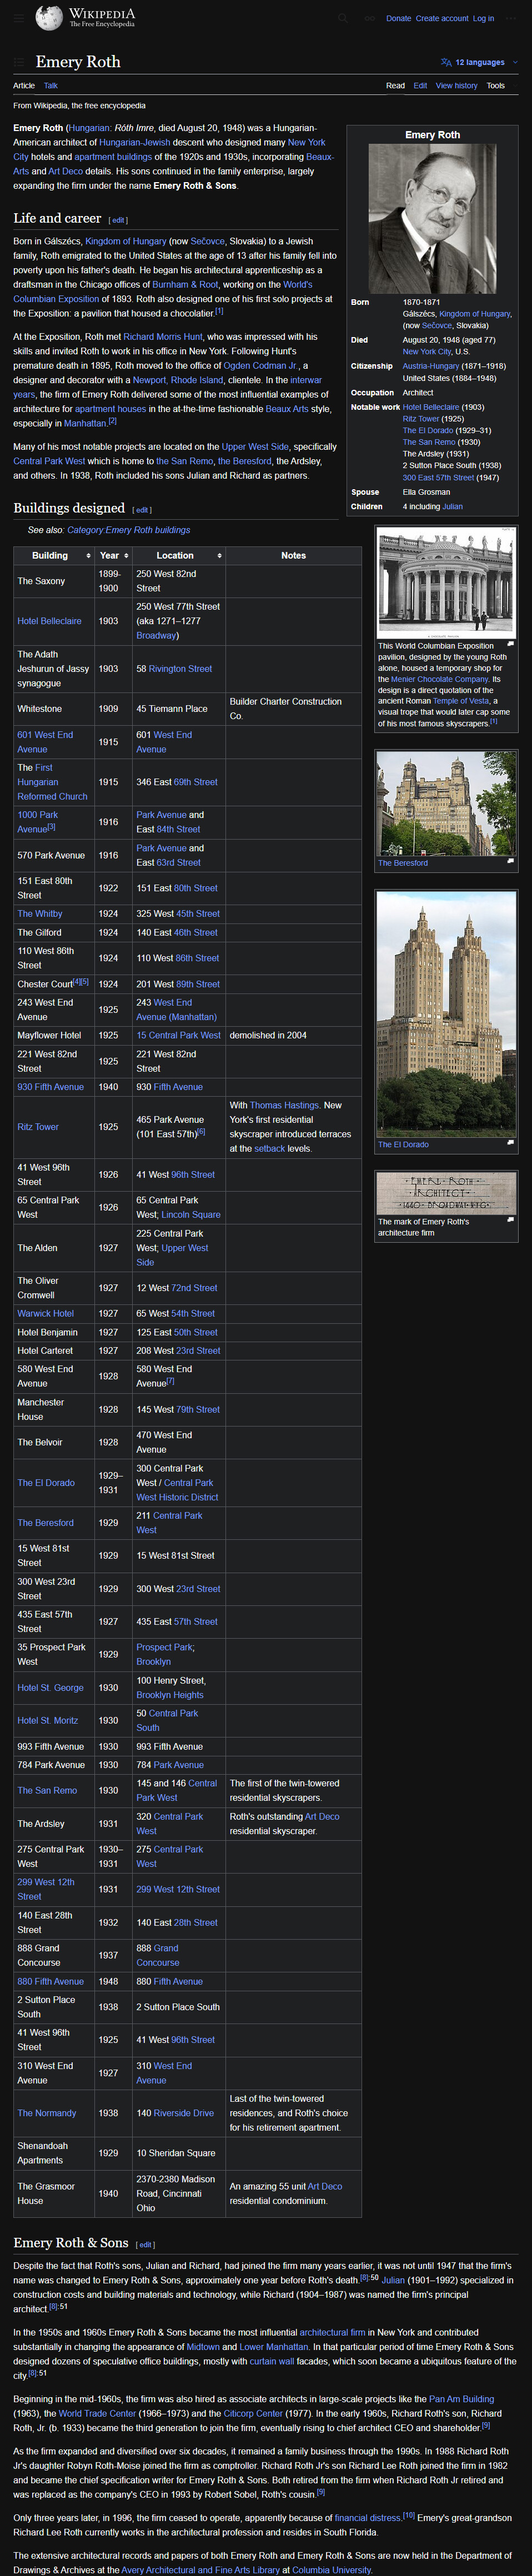Screen dimensions: 532x2576
Task: Open the View history tab
Action: pos(456,86)
